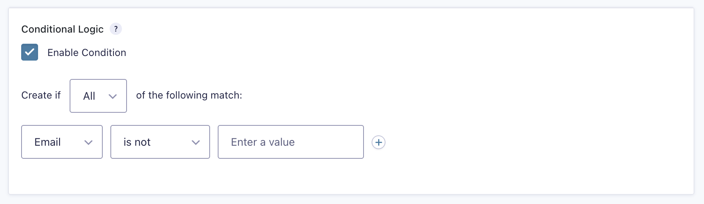704x204 pixels.
Task: Click the Enter a value placeholder text
Action: click(263, 142)
